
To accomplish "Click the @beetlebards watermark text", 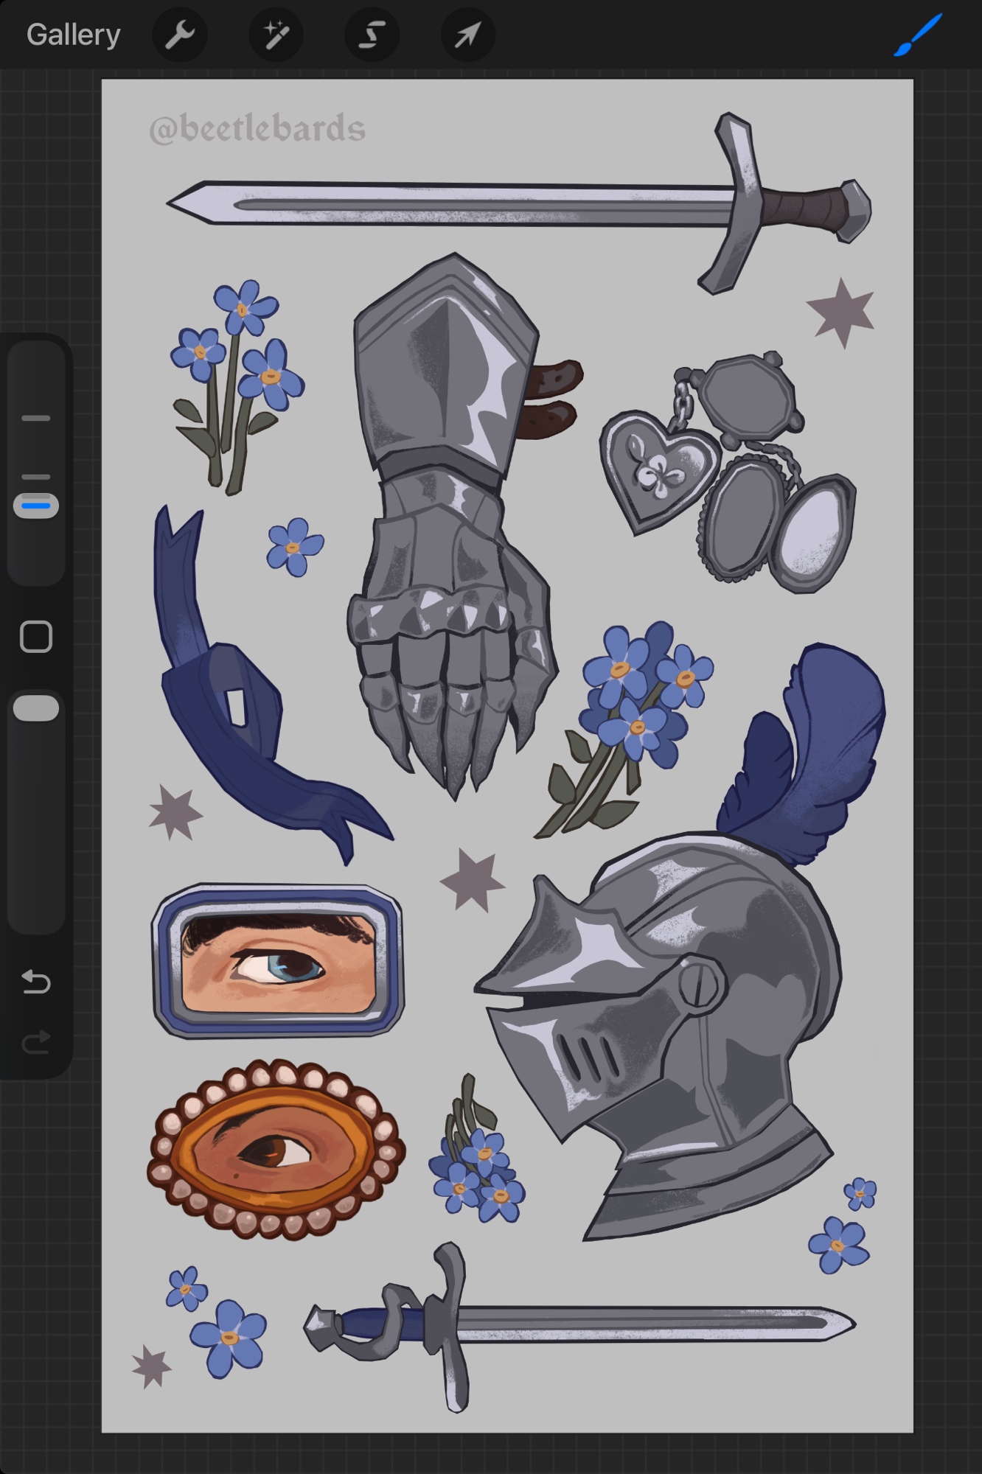I will [257, 129].
